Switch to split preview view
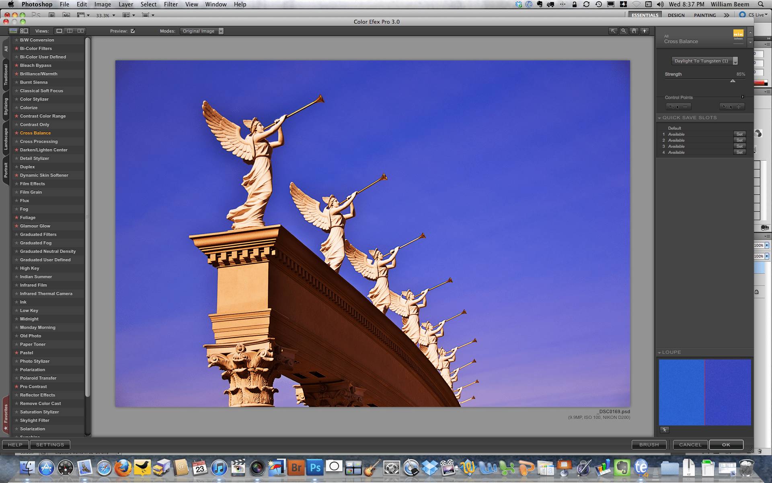Viewport: 772px width, 483px height. coord(70,31)
